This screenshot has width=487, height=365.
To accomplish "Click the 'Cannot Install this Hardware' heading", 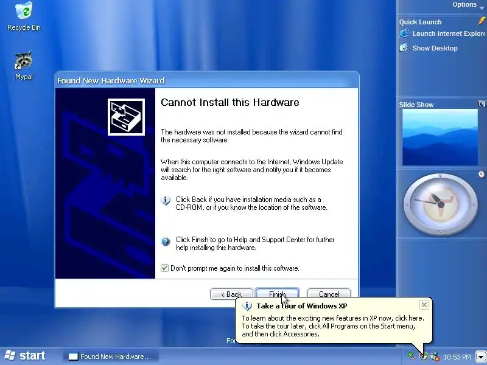I will pyautogui.click(x=230, y=102).
